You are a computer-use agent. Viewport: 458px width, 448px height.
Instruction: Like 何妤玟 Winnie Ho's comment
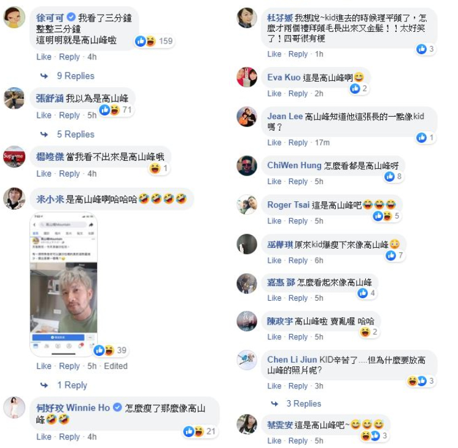click(x=44, y=436)
